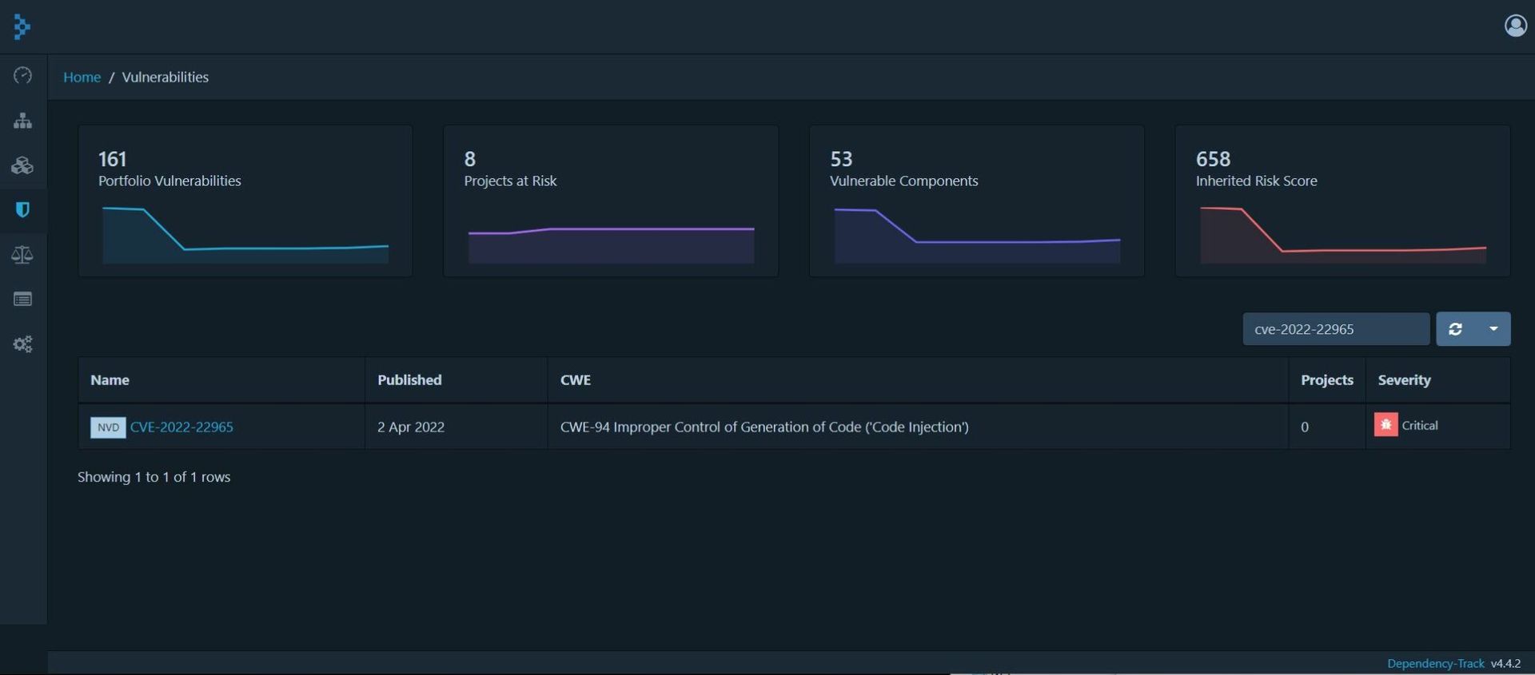Open Dependency-Track footer link

(x=1435, y=664)
